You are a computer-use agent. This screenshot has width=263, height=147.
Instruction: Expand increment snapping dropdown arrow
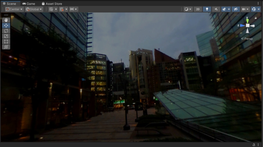click(76, 9)
